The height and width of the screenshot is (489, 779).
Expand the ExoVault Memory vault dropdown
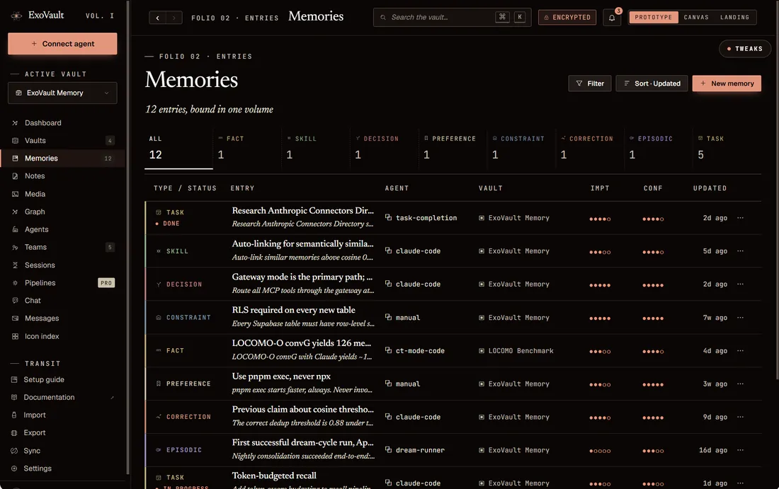(62, 93)
